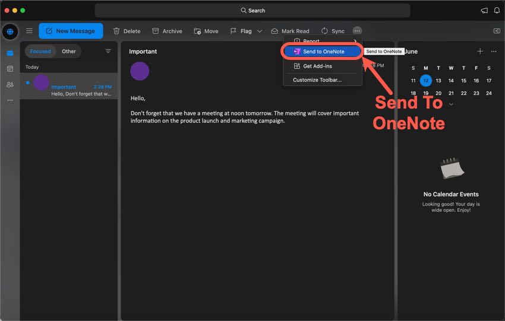Screen dimensions: 505x321
Task: Select June 17 in mini calendar
Action: pos(488,81)
